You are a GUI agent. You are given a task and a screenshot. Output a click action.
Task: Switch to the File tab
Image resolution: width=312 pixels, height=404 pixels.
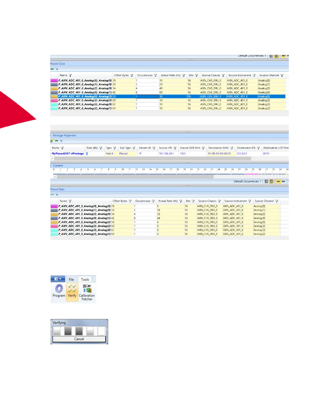click(71, 280)
